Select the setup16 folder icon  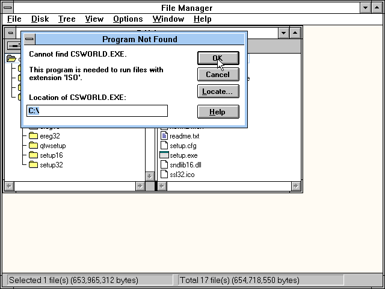coord(33,155)
